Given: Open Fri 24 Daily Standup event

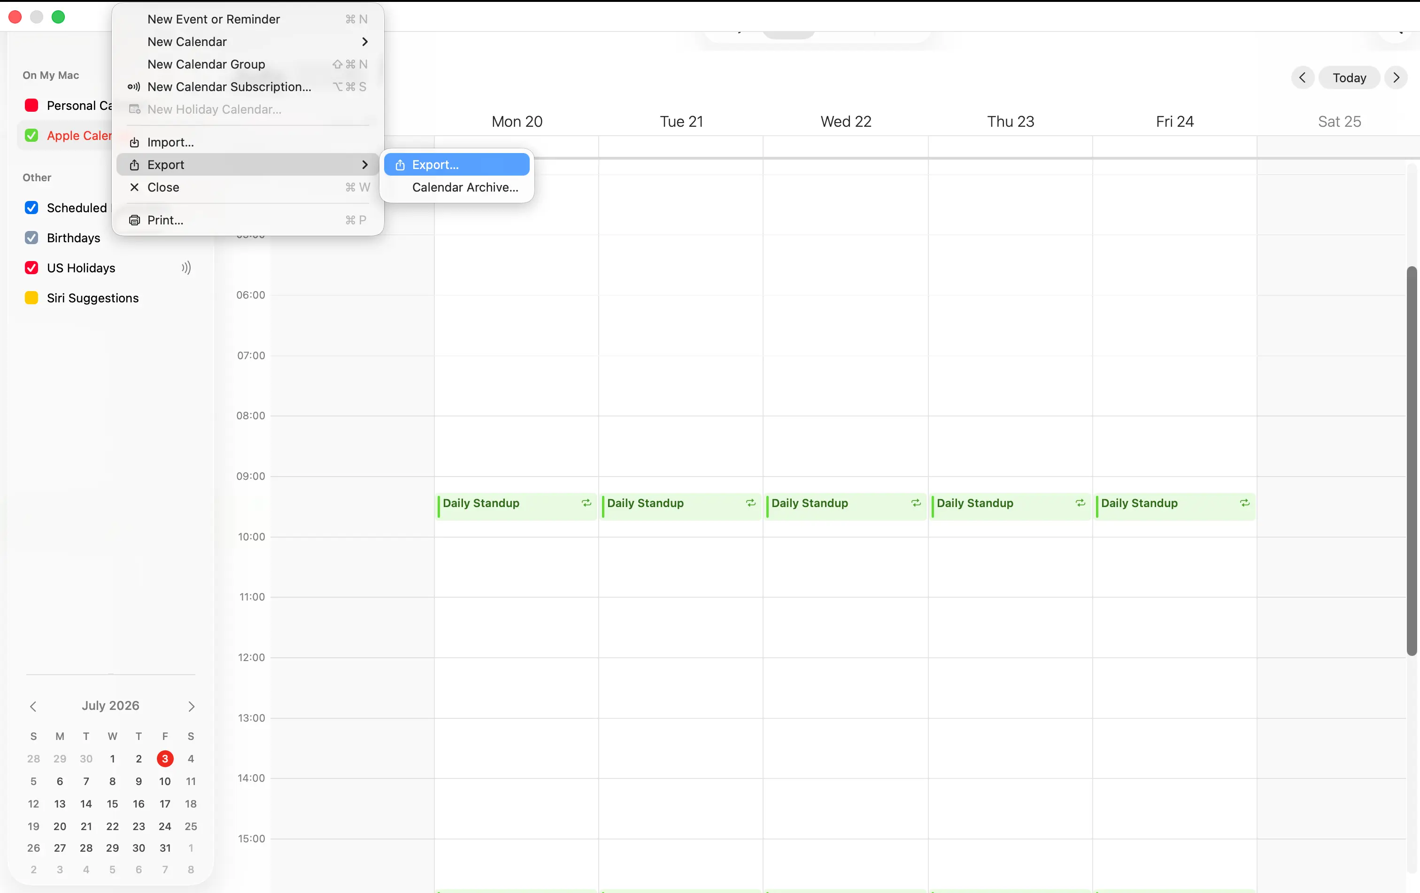Looking at the screenshot, I should (x=1175, y=506).
